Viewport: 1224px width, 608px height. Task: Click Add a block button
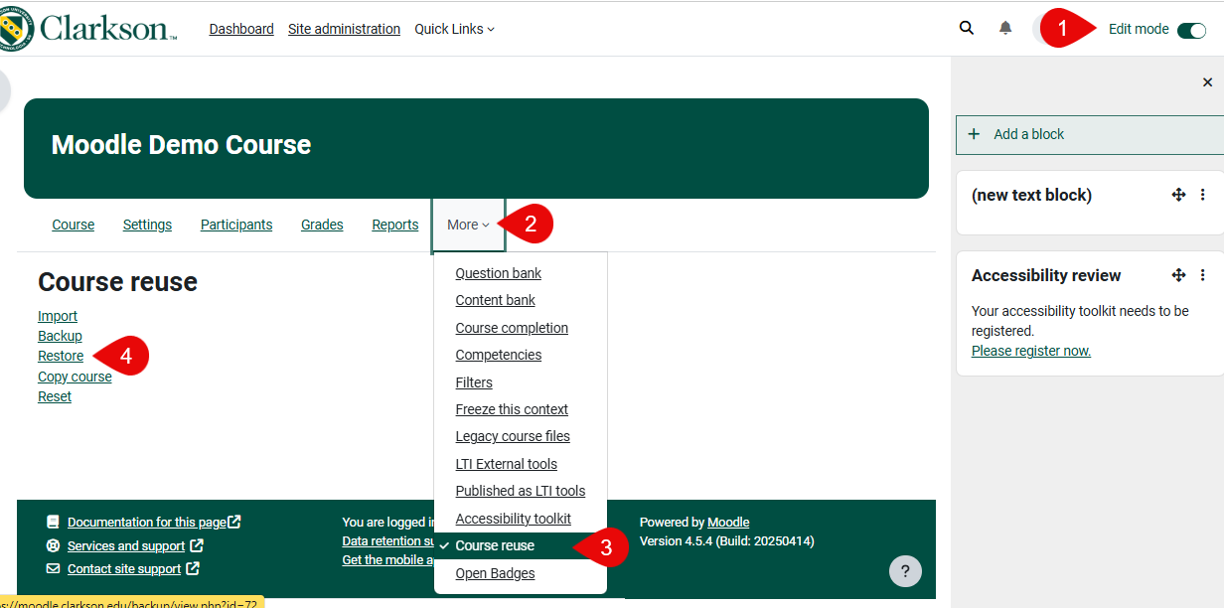pyautogui.click(x=1028, y=134)
